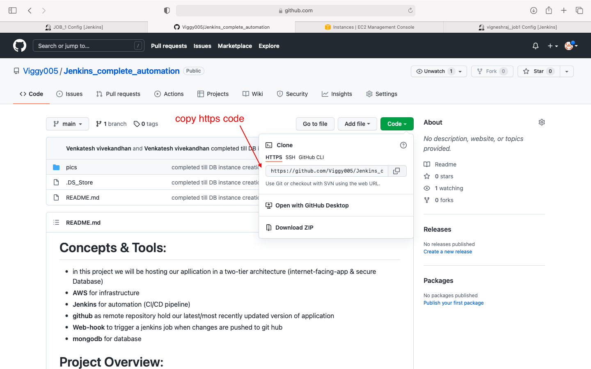The width and height of the screenshot is (591, 369).
Task: Show Safari tab overview
Action: point(580,11)
